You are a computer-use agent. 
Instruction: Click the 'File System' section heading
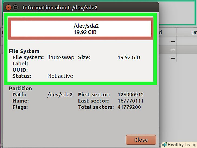click(24, 51)
